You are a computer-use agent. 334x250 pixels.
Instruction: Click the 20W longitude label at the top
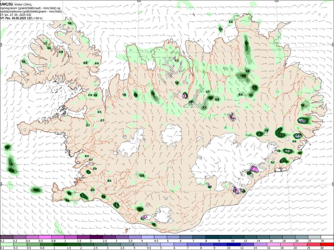pyautogui.click(x=139, y=1)
